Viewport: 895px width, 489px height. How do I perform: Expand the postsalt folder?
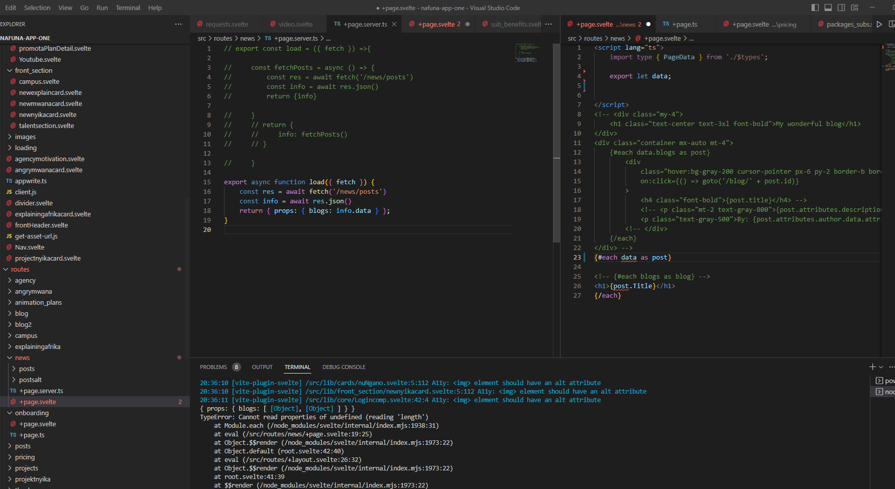click(x=30, y=380)
